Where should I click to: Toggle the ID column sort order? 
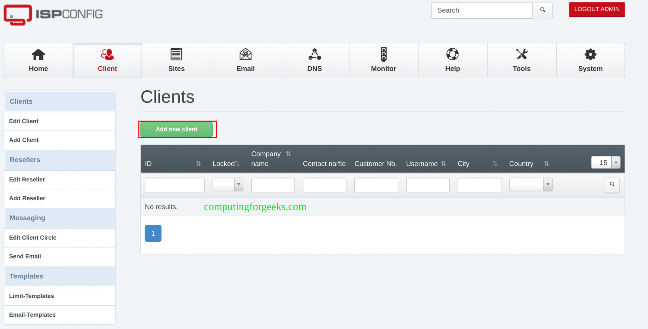(198, 164)
